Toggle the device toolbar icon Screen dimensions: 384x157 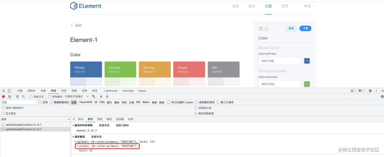9,91
